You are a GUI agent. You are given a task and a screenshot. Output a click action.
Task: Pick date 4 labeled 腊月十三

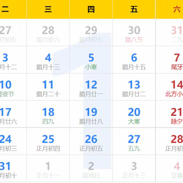[48, 60]
